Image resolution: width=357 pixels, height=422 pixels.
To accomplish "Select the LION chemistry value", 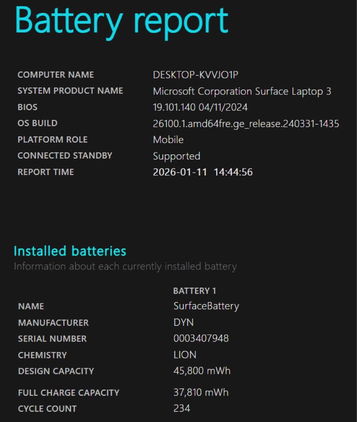I will 185,355.
